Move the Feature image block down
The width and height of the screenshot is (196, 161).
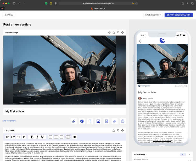coord(118,33)
